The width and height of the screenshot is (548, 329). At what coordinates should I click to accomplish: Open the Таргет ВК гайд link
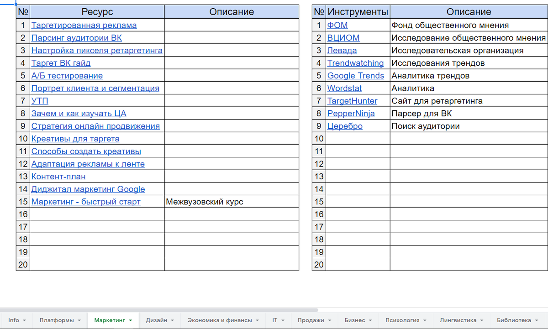tap(61, 63)
